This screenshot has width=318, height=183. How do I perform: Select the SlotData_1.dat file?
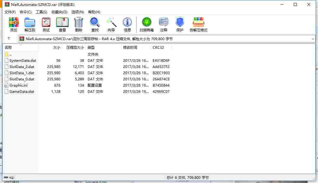tap(22, 73)
